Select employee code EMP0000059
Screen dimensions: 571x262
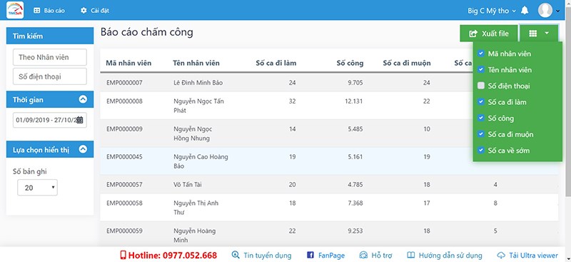[x=124, y=231]
